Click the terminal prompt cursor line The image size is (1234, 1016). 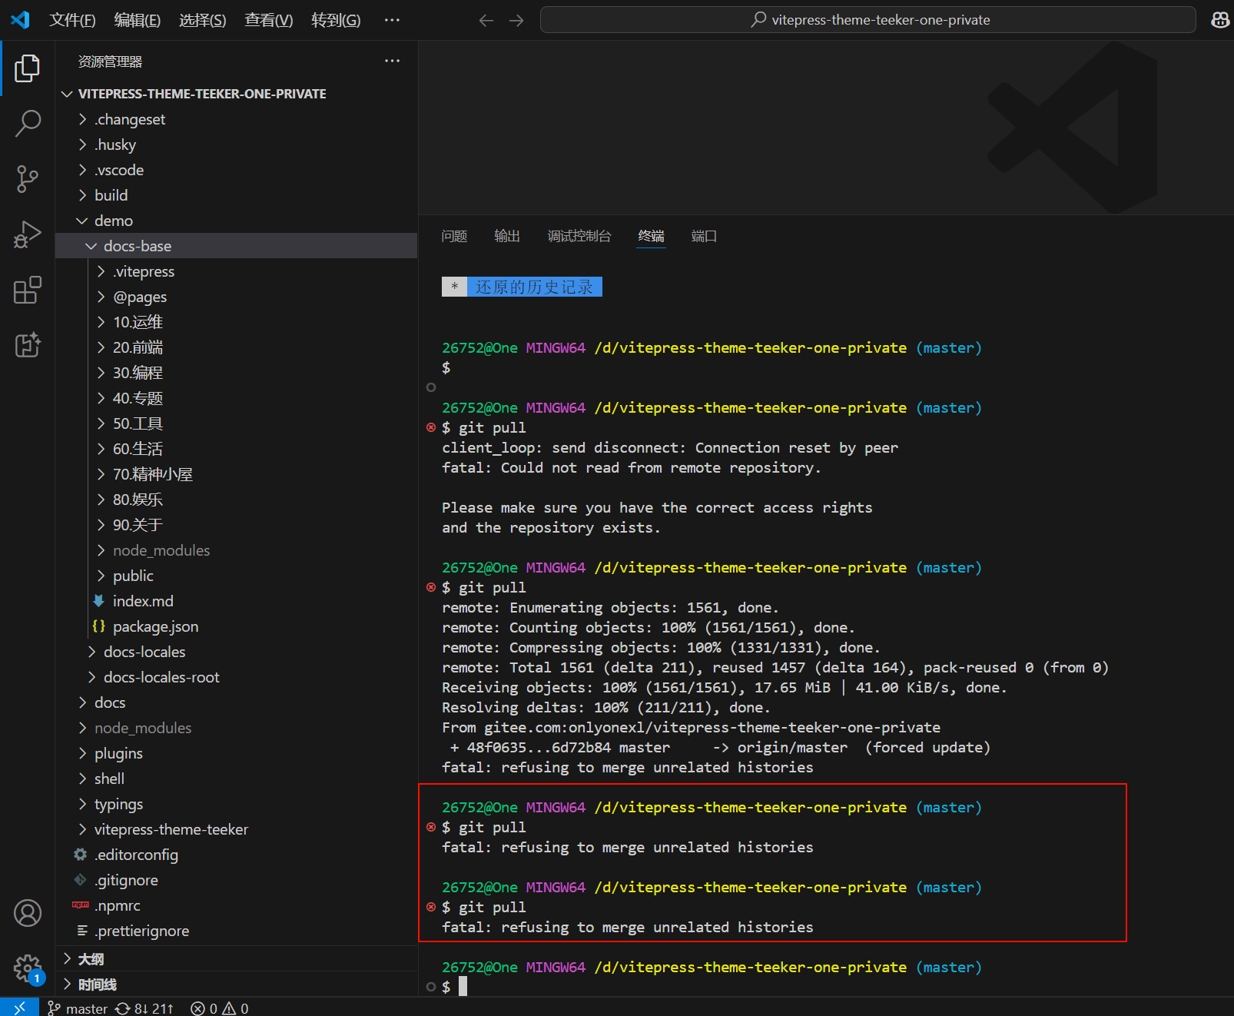(463, 987)
